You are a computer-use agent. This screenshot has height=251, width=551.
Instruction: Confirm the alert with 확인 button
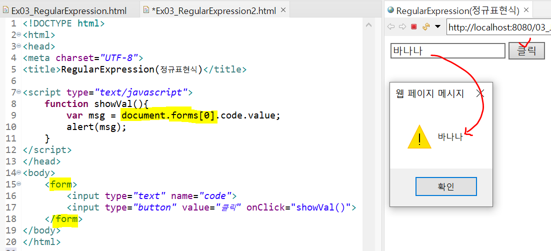click(x=446, y=186)
